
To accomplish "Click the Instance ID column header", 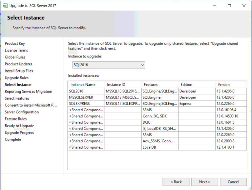I will click(123, 85).
